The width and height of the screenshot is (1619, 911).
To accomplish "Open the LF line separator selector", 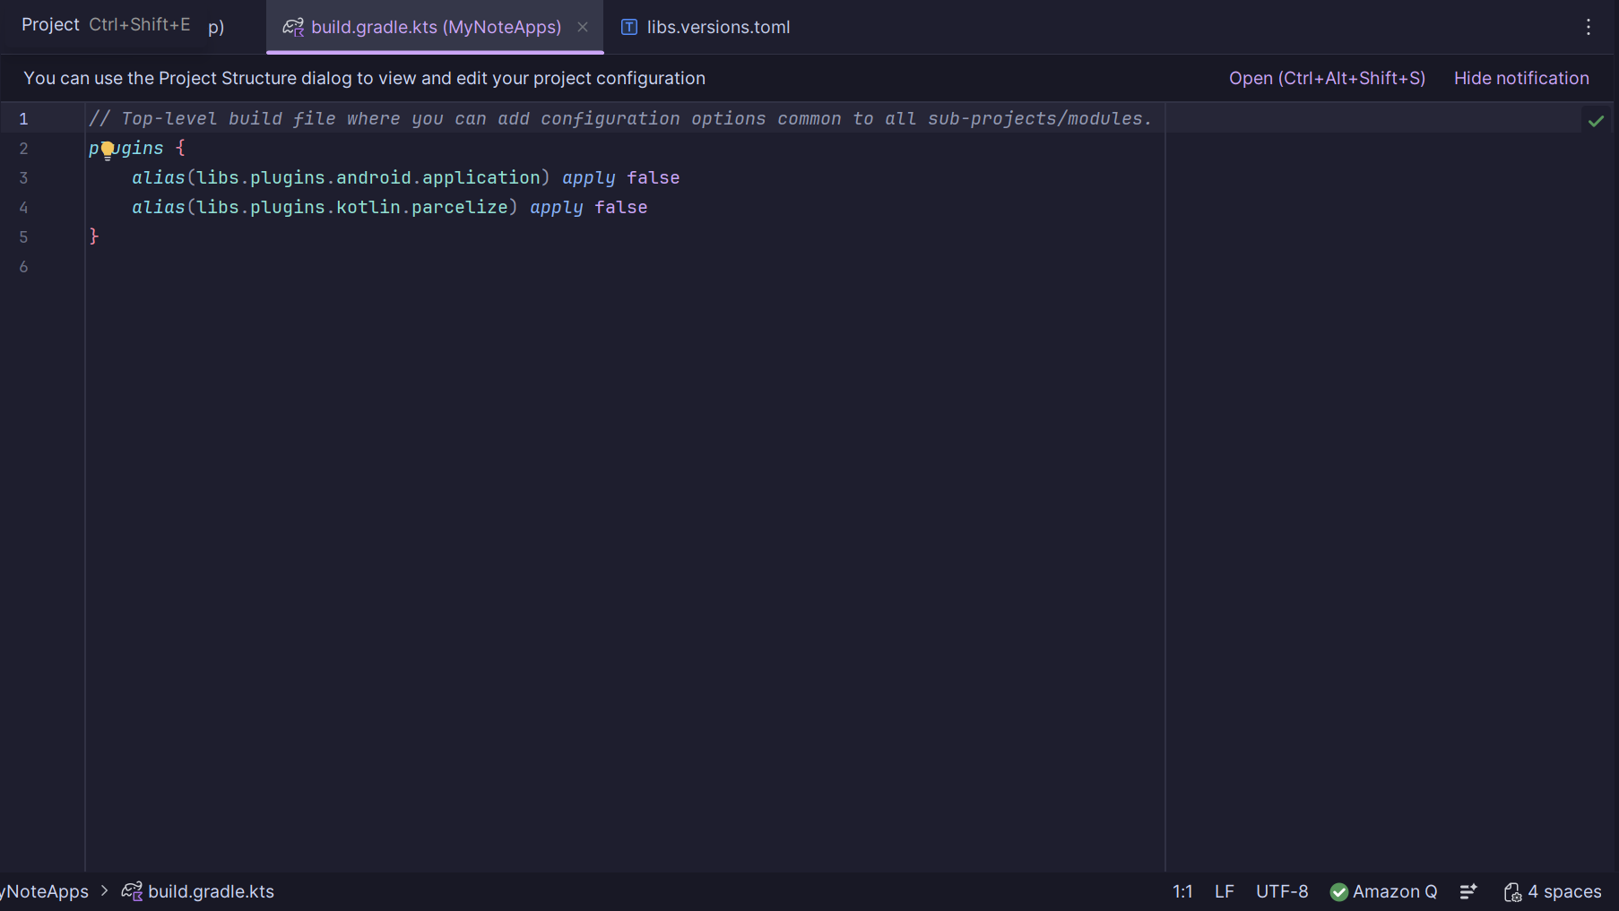I will point(1224,891).
